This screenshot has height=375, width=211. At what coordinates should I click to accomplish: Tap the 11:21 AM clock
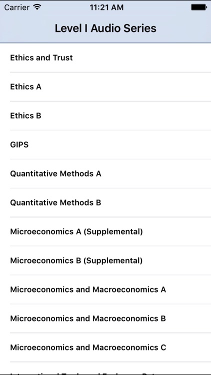(x=106, y=7)
